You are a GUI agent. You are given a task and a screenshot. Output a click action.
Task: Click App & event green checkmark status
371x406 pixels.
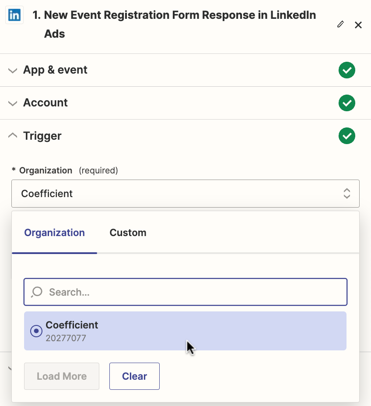(x=346, y=70)
